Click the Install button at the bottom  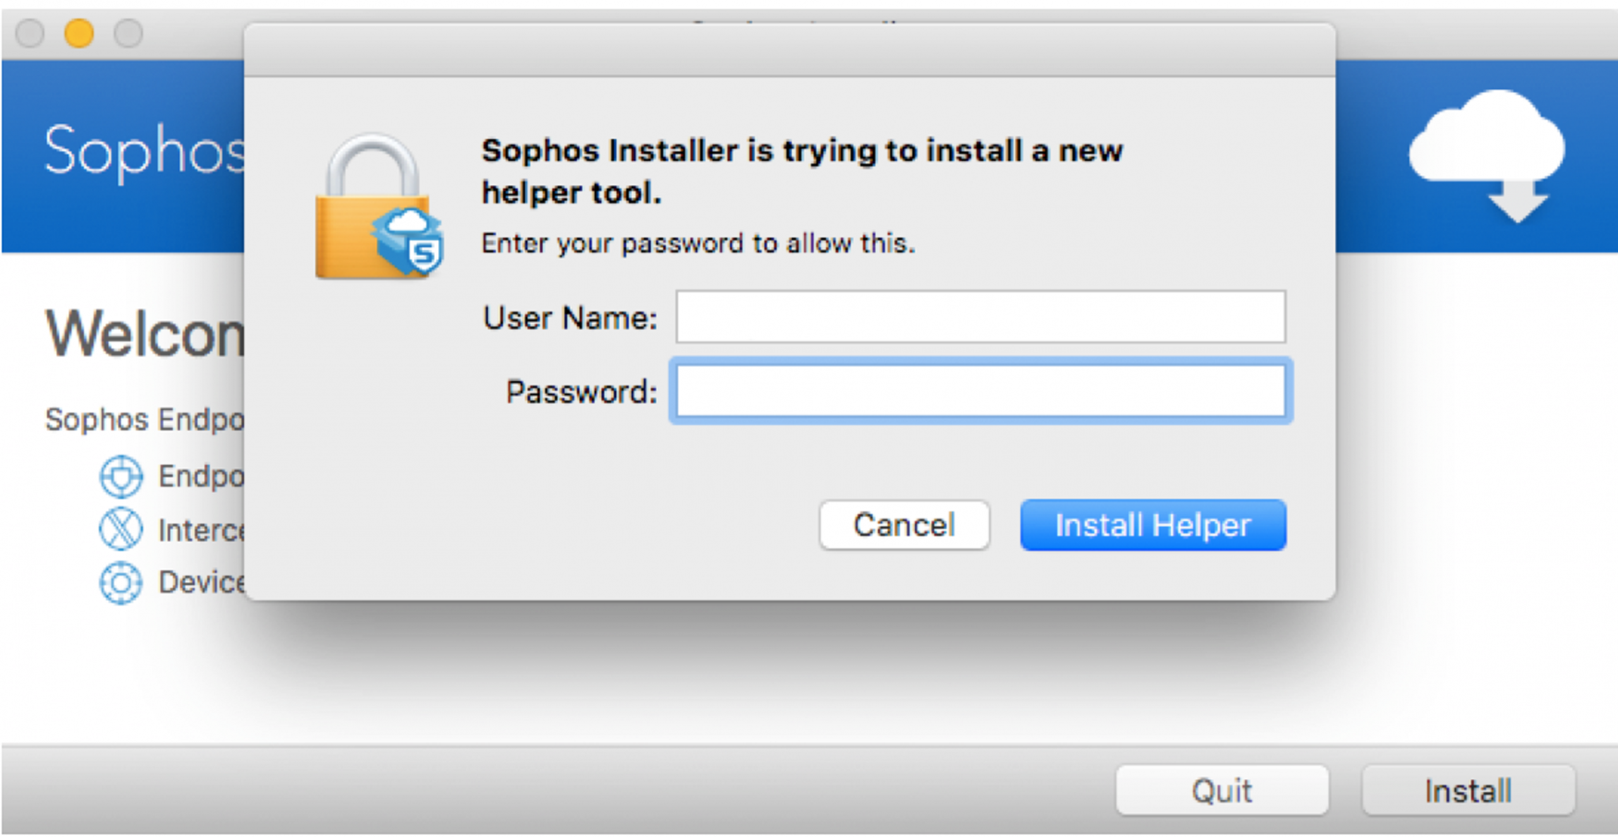[1468, 790]
